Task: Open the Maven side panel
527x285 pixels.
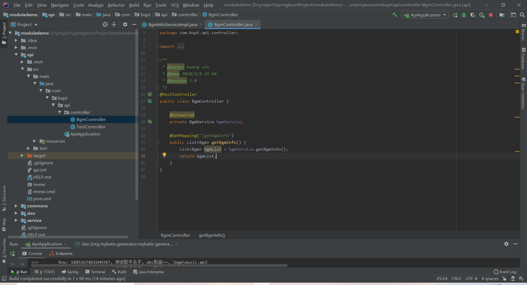Action: 523,32
